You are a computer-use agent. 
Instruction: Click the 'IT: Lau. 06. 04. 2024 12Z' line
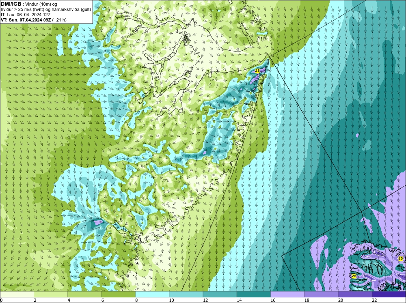[26, 15]
